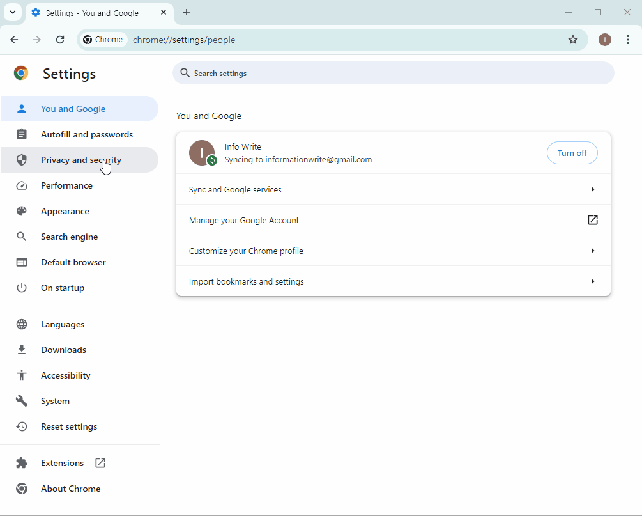Click the Chrome site info chip in address bar
The height and width of the screenshot is (516, 642).
point(103,40)
